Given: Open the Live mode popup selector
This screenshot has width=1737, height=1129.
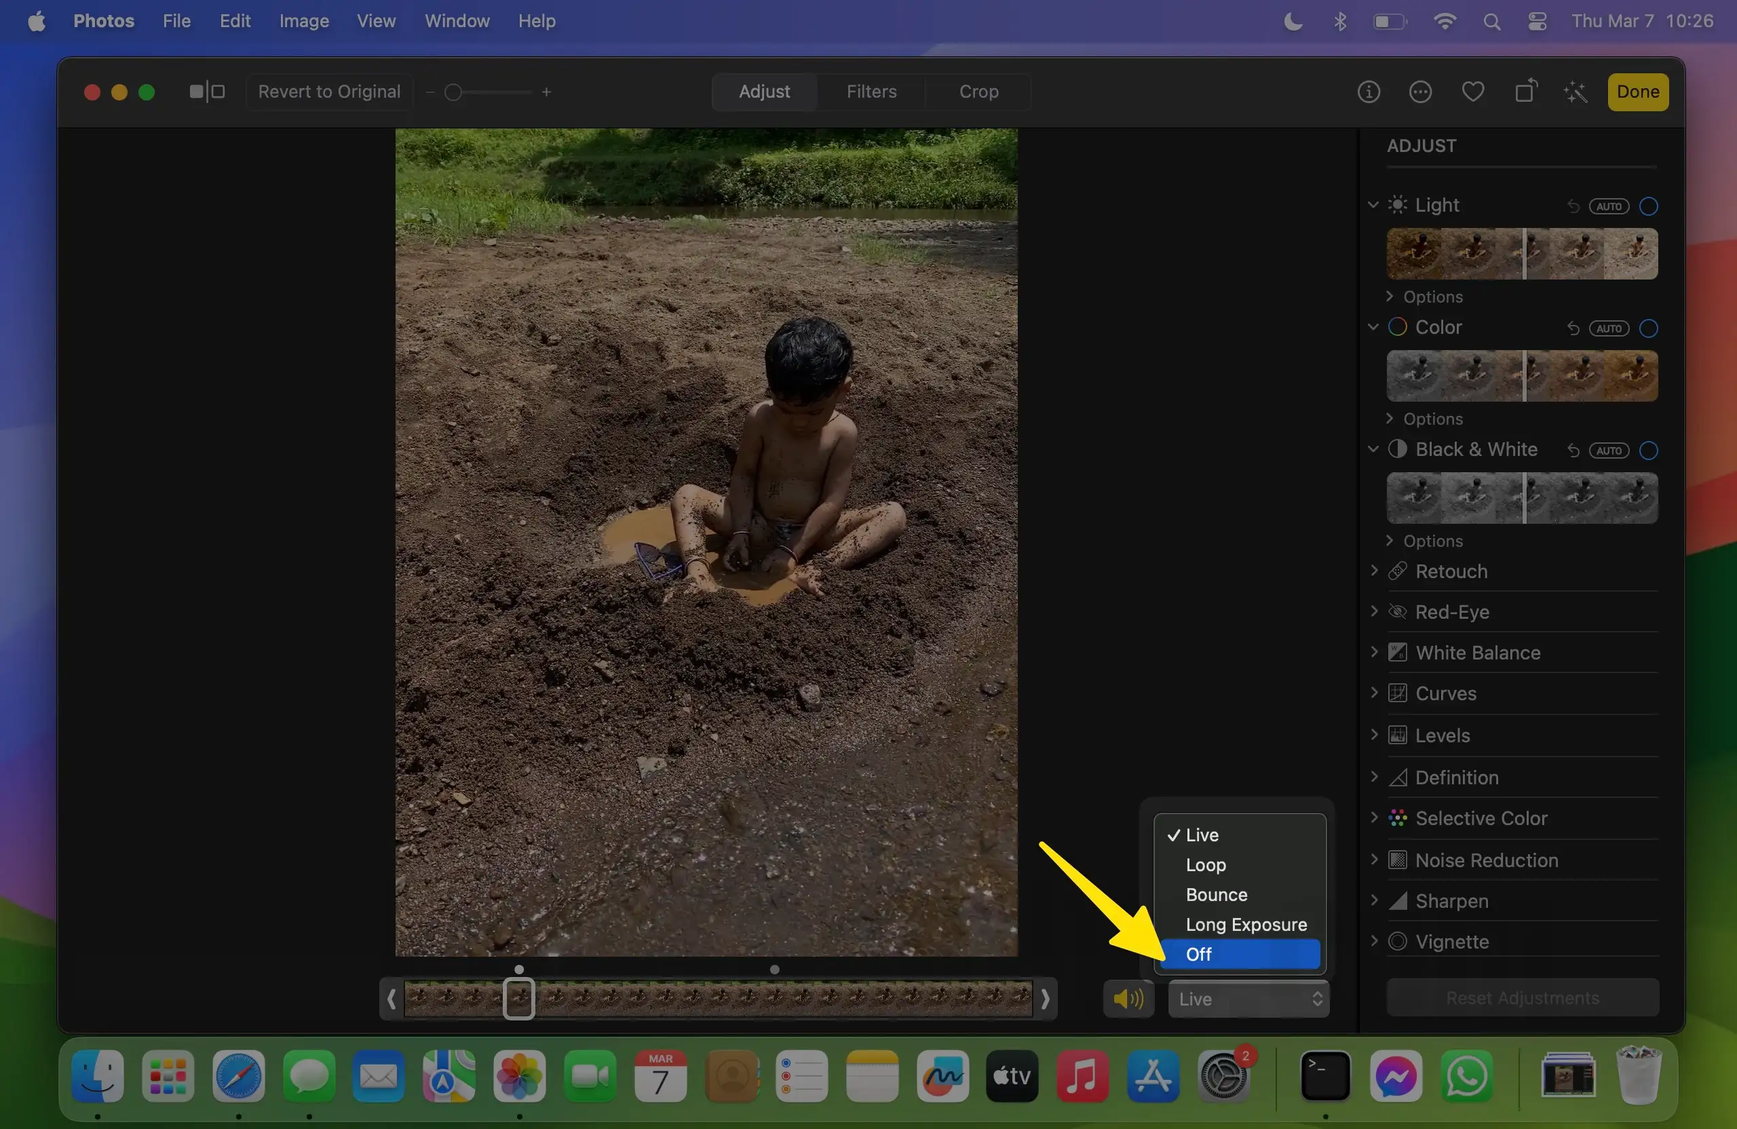Looking at the screenshot, I should coord(1248,998).
